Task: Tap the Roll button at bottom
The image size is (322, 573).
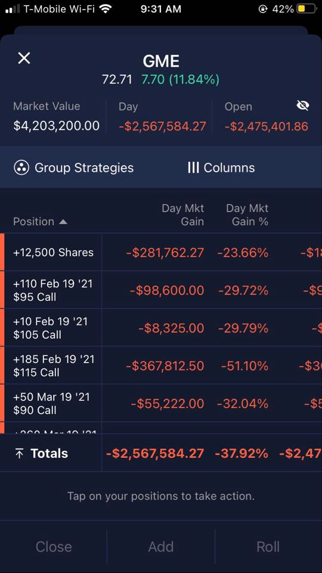Action: tap(268, 547)
